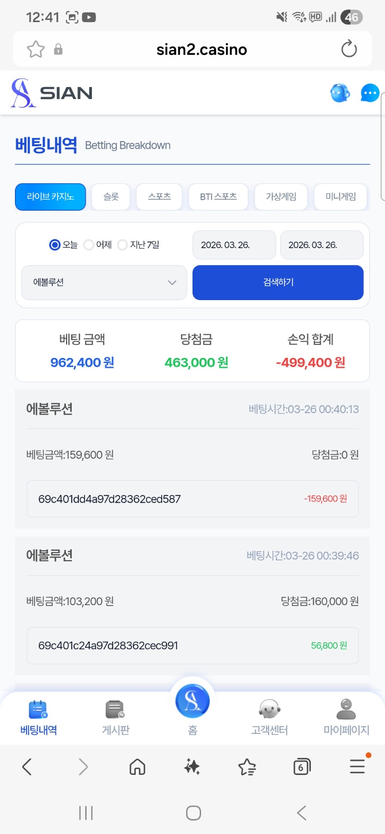Open the end date picker field
The width and height of the screenshot is (385, 834).
click(321, 245)
